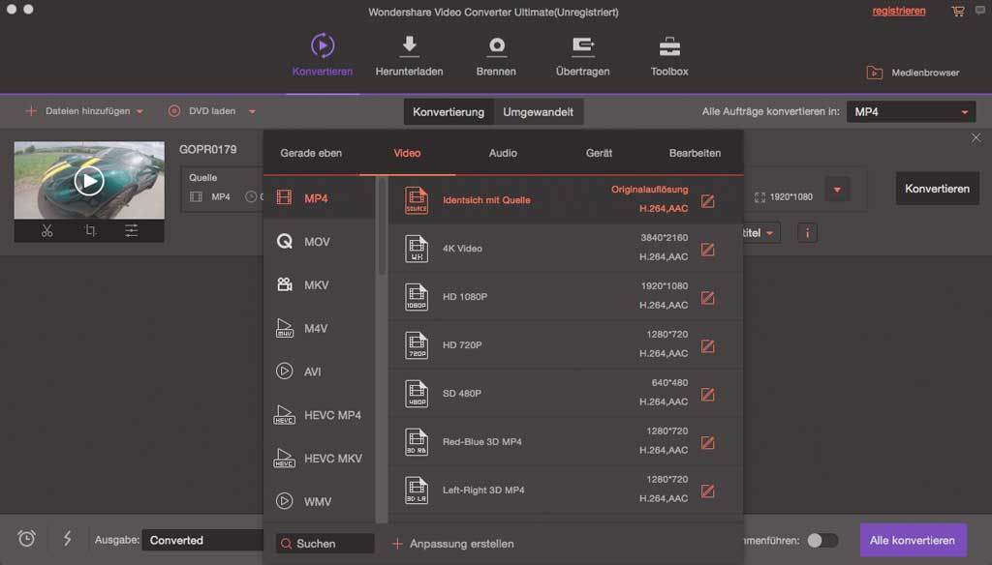992x565 pixels.
Task: Expand the target resolution dropdown arrow
Action: (837, 190)
